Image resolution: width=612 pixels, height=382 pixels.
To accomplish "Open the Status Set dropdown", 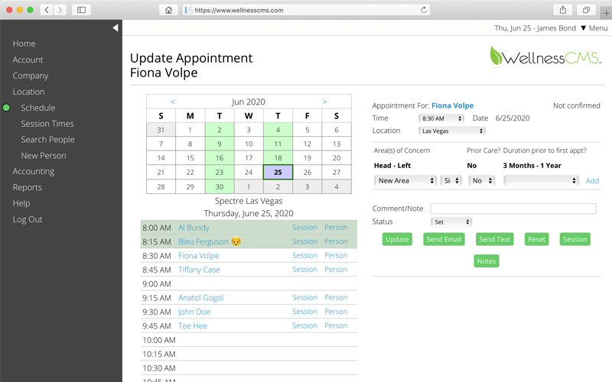I will tap(451, 222).
